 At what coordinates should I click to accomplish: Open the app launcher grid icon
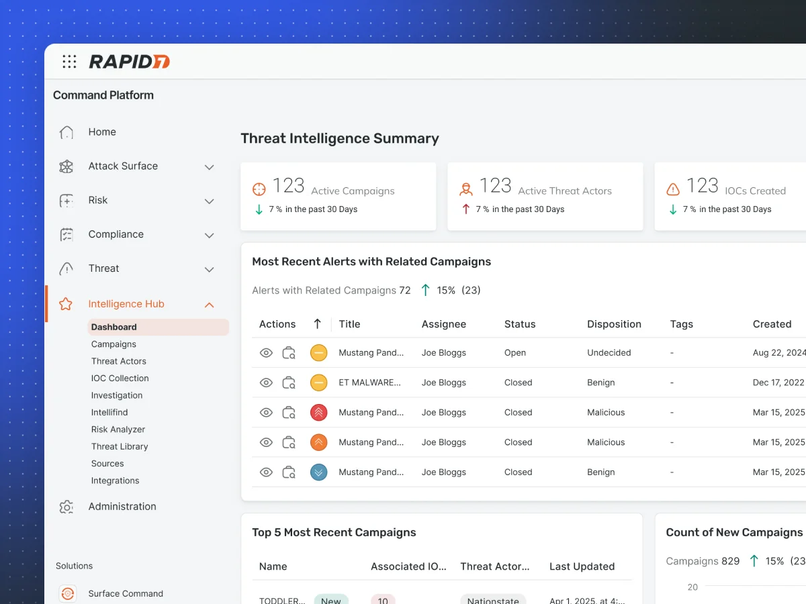[69, 62]
